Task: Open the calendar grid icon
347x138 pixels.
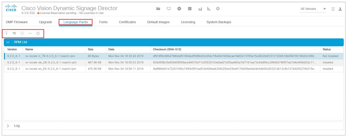Action: click(x=190, y=9)
